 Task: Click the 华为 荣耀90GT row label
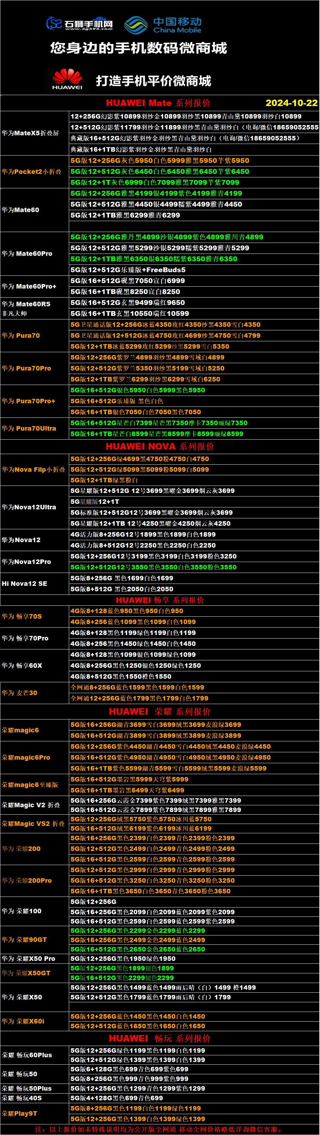click(24, 939)
